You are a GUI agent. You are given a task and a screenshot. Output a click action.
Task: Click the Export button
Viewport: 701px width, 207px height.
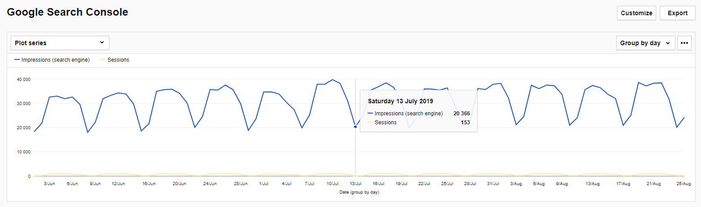coord(677,13)
